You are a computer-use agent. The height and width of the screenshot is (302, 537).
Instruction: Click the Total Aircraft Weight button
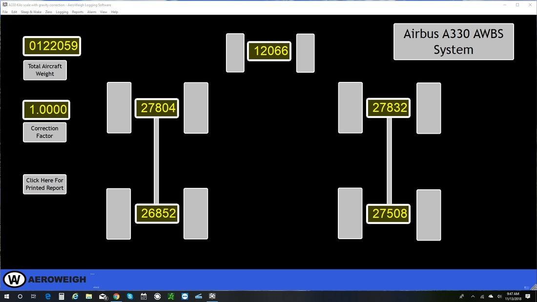[45, 70]
